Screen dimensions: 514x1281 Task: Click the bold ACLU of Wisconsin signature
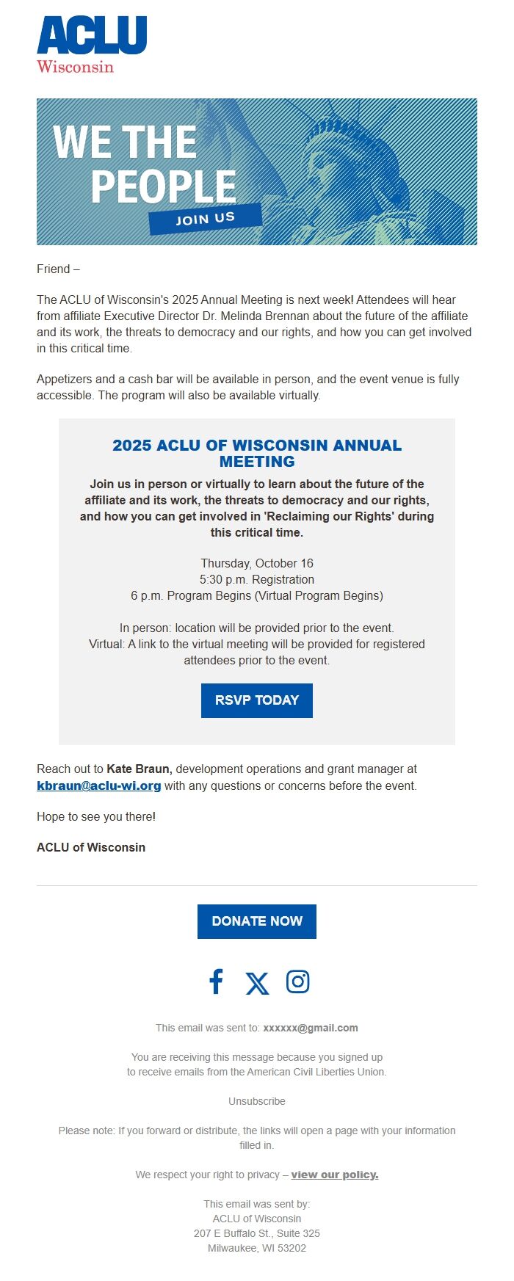(x=91, y=847)
